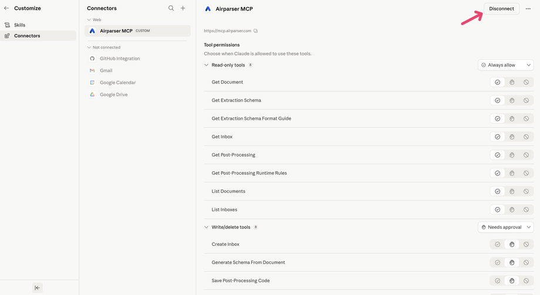Set Save Post-Processing Code to needs approval
Screen dimensions: 540x295
512,281
